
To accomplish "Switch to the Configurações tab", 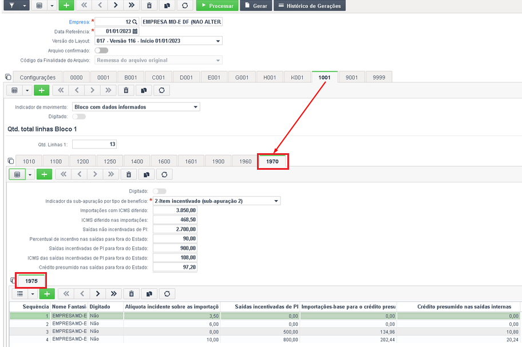I will [x=38, y=77].
